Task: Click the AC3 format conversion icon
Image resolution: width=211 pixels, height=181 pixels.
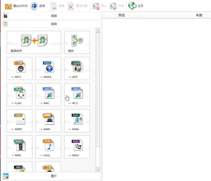Action: point(77,95)
